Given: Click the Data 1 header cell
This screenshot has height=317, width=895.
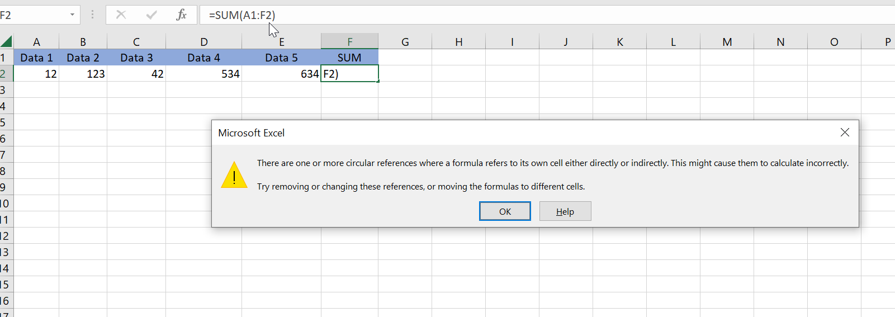Looking at the screenshot, I should (36, 58).
